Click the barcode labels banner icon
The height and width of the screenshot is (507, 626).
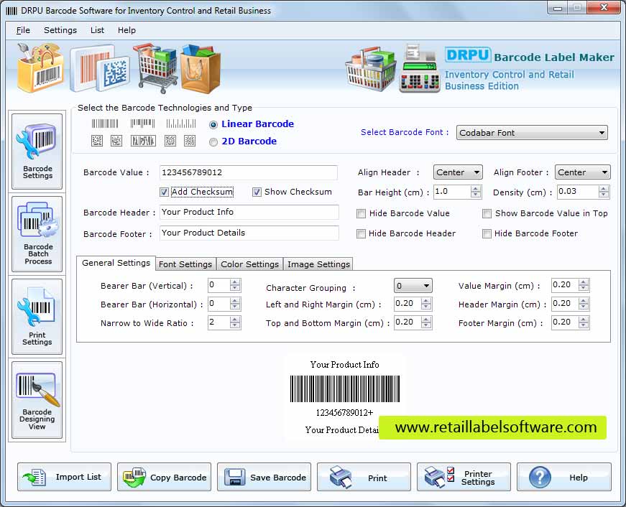tap(100, 69)
